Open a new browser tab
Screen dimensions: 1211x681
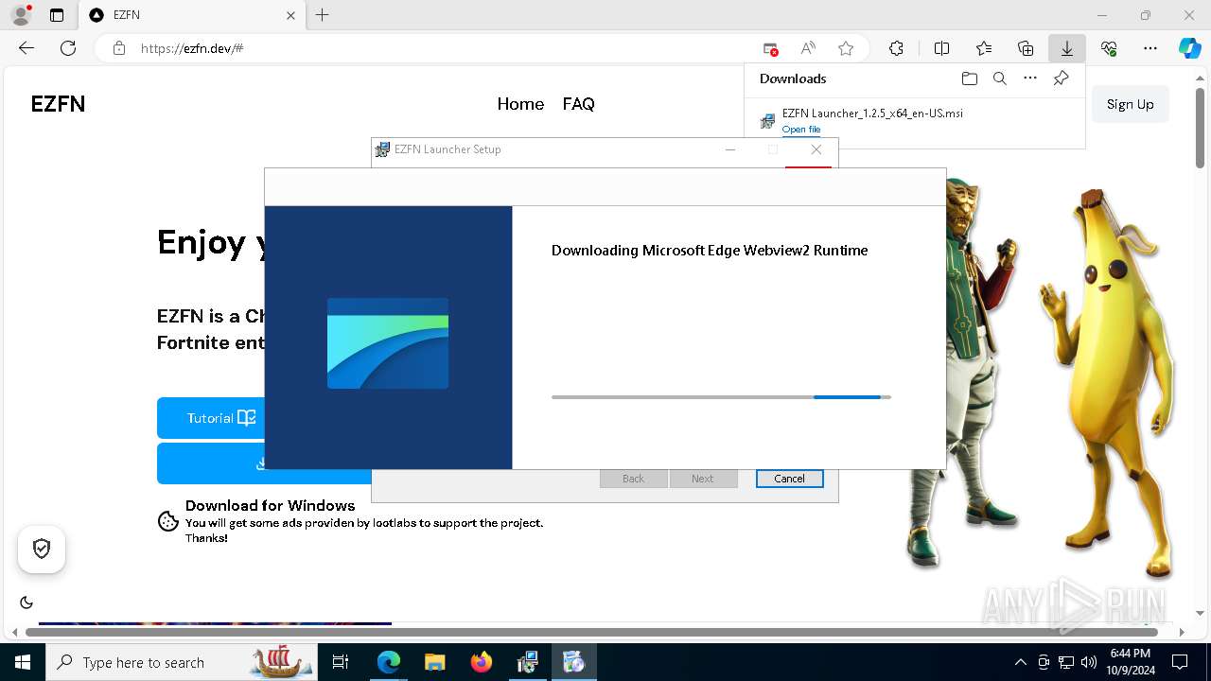[x=323, y=15]
